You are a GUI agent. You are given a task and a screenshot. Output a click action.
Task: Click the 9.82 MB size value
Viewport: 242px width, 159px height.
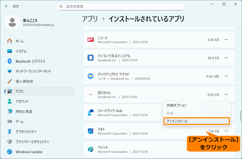pyautogui.click(x=213, y=76)
